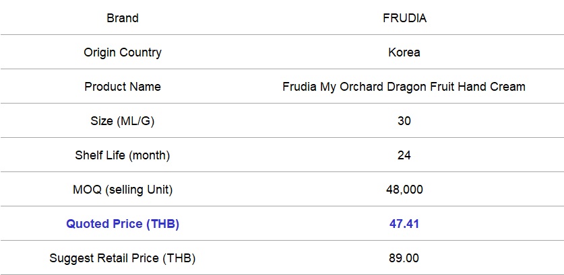Click the Product Name label
Viewport: 564px width, 275px height.
[x=123, y=87]
